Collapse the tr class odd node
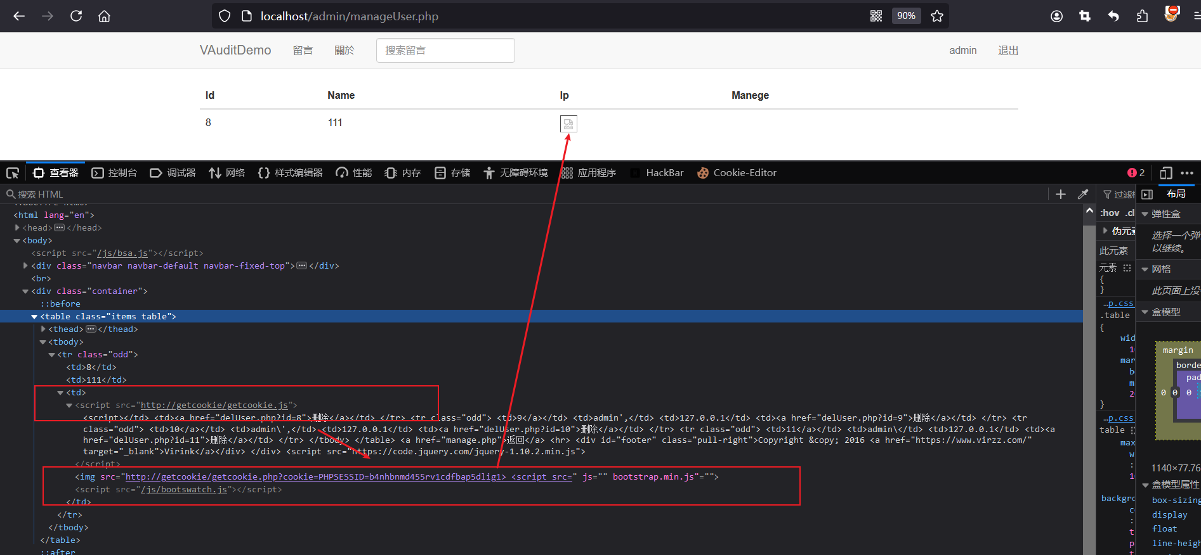 click(52, 355)
